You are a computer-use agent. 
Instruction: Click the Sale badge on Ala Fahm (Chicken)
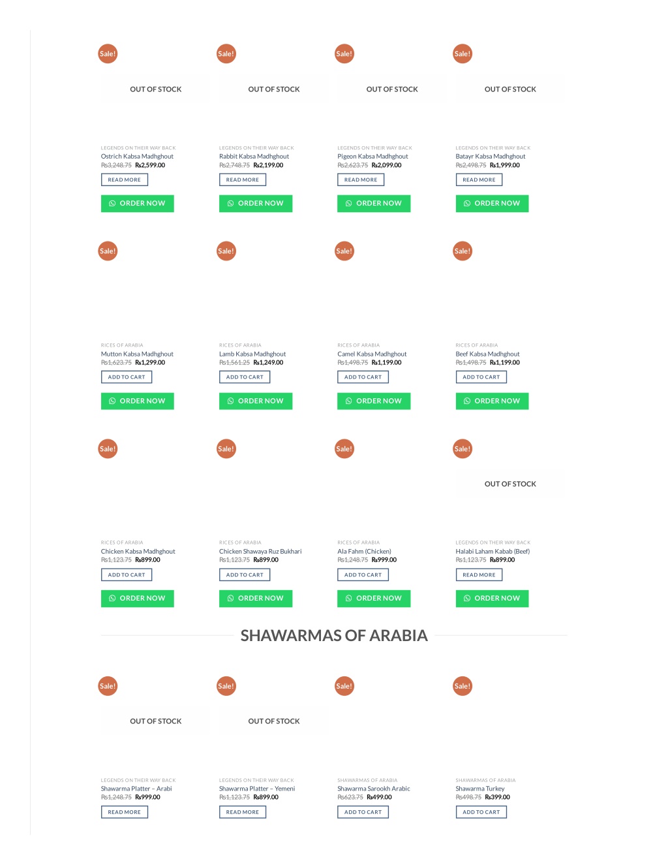[x=344, y=449]
